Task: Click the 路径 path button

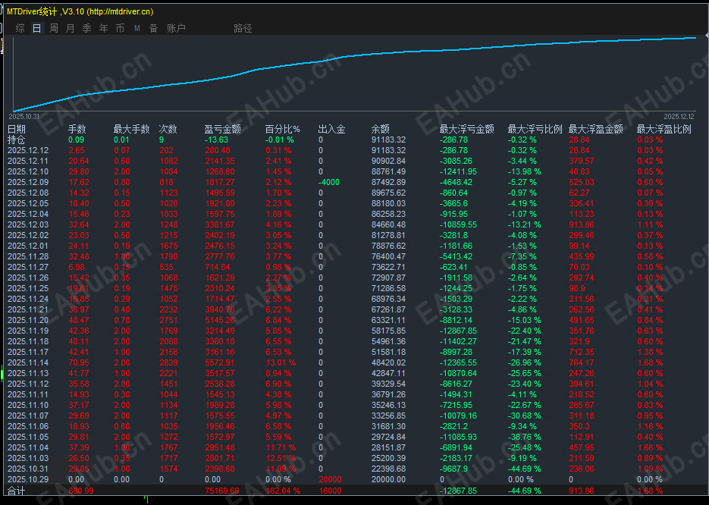Action: coord(243,29)
